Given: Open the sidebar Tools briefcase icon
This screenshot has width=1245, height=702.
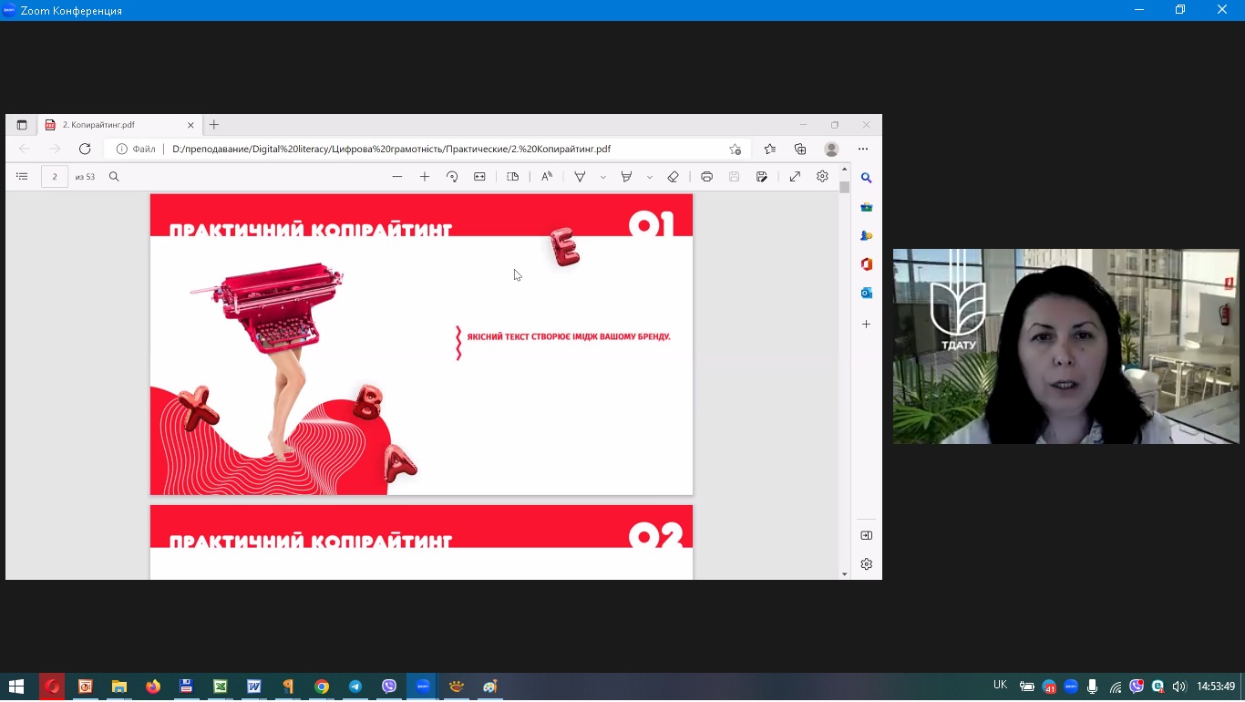Looking at the screenshot, I should click(867, 207).
